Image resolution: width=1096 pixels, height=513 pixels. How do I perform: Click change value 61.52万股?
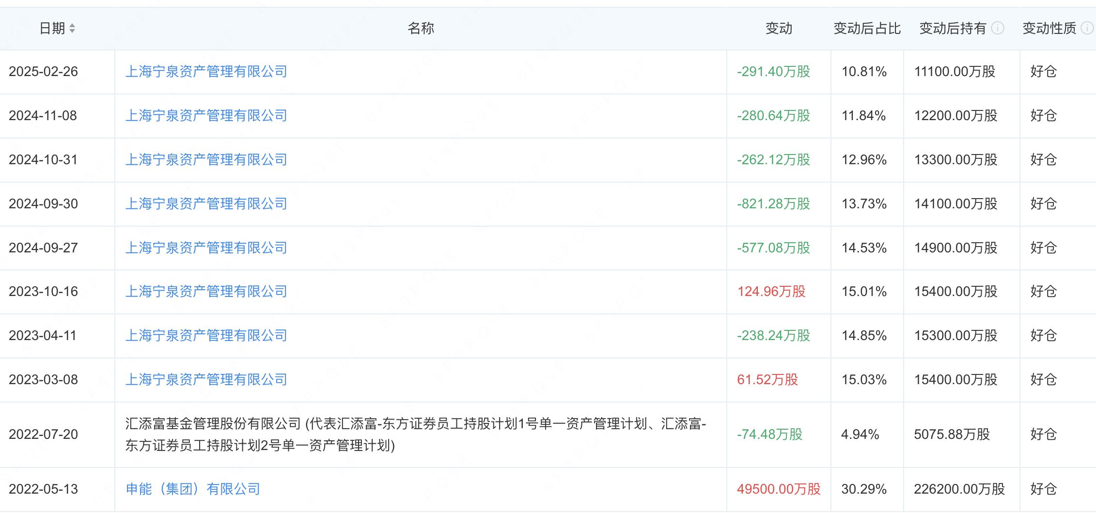[767, 380]
